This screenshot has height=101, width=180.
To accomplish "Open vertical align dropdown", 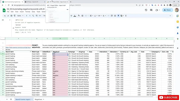I will [96, 16].
